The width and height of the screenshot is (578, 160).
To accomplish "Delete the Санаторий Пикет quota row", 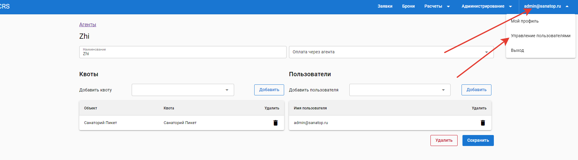I will point(275,123).
